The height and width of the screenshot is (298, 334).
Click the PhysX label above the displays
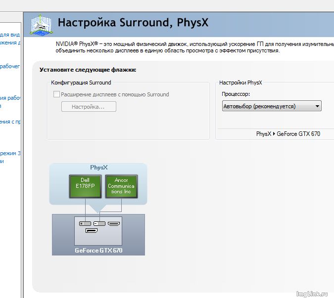pos(99,168)
